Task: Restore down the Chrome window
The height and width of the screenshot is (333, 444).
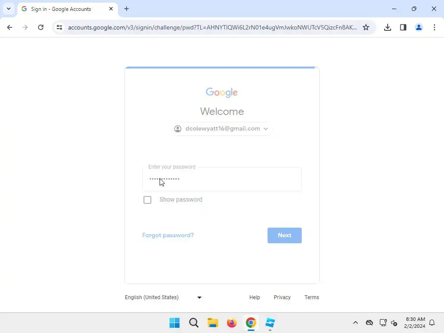Action: pyautogui.click(x=414, y=9)
